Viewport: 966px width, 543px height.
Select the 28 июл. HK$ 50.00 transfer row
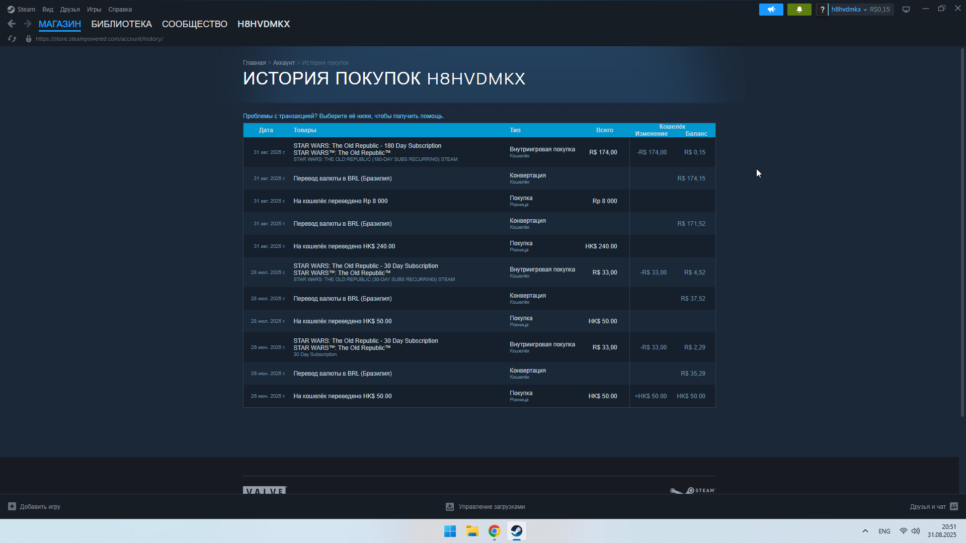click(x=479, y=321)
